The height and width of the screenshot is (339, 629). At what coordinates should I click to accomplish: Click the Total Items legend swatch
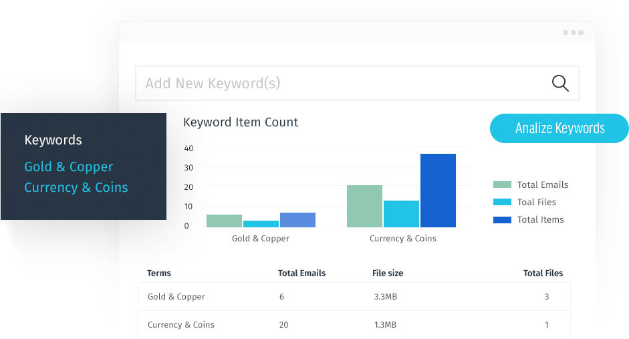click(x=502, y=219)
